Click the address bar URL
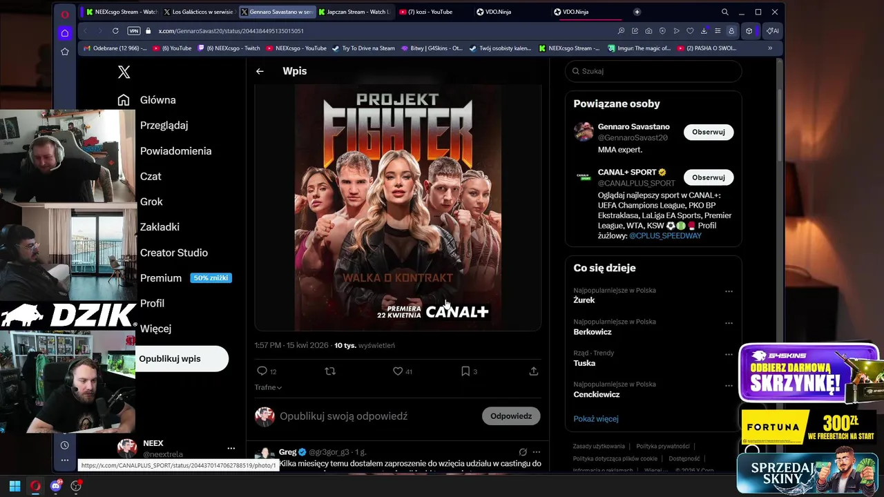The image size is (884, 497). click(x=231, y=31)
